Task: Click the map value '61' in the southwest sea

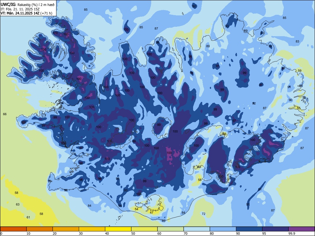Action: [x=28, y=217]
